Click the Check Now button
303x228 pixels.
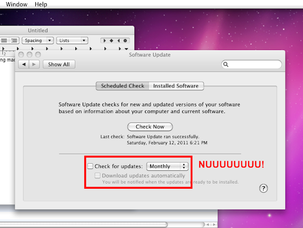click(x=150, y=127)
